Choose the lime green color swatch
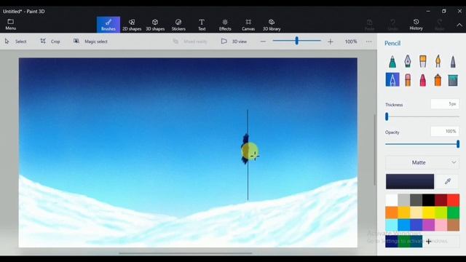The height and width of the screenshot is (262, 466). tap(441, 213)
